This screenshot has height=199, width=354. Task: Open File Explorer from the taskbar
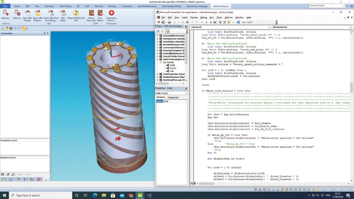[104, 196]
